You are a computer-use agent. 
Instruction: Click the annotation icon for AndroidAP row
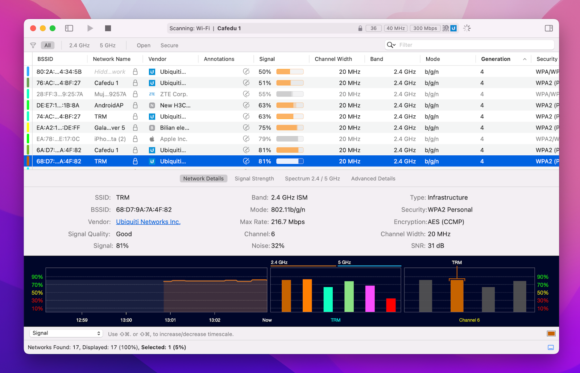(x=246, y=105)
